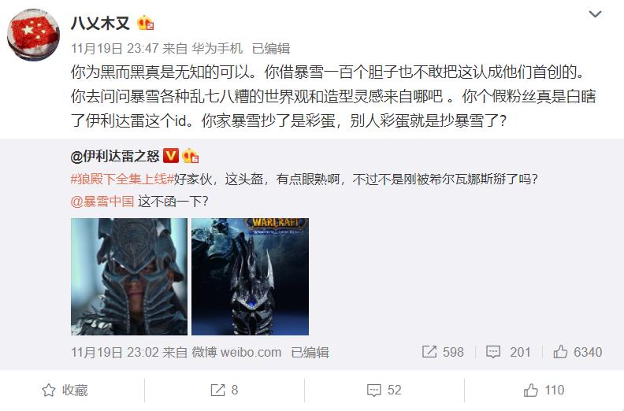Open @伊利达雷之怒 profile link
This screenshot has height=411, width=624.
115,156
